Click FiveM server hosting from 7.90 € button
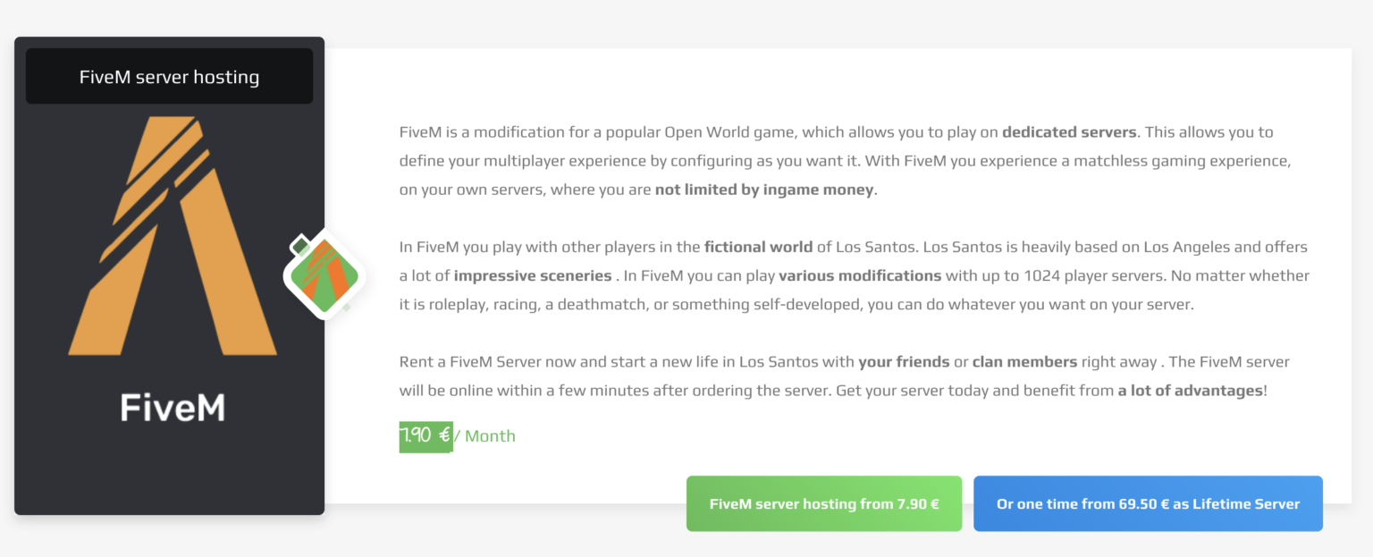This screenshot has width=1373, height=557. (x=823, y=503)
